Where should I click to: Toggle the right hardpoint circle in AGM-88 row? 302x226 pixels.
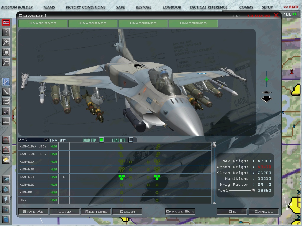tap(157, 192)
